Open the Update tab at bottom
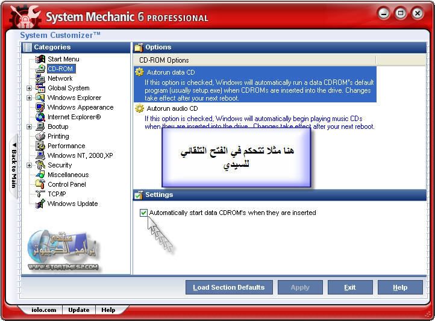 (79, 310)
